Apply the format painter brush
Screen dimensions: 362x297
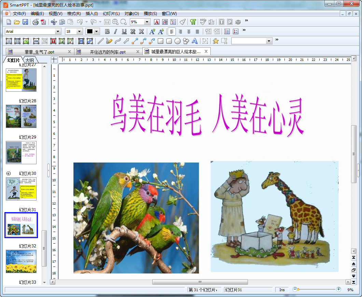click(183, 22)
